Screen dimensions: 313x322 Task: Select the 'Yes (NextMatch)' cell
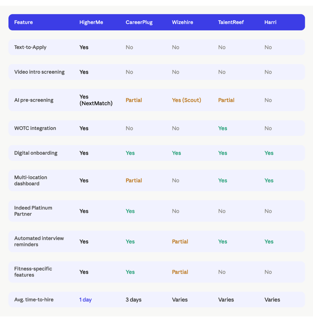[x=96, y=100]
